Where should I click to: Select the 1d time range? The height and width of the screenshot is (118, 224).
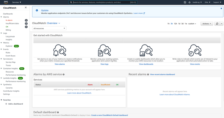point(179,24)
